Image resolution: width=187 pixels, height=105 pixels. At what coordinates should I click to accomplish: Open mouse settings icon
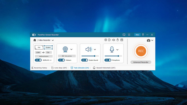point(118,40)
